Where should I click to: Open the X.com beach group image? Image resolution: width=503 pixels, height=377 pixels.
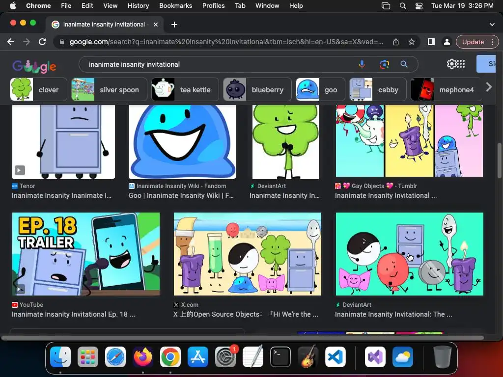[248, 254]
